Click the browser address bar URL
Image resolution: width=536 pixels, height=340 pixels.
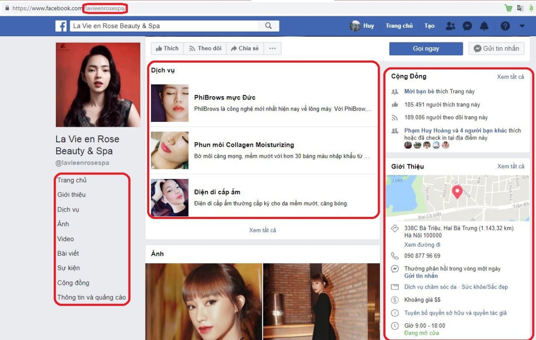[x=70, y=8]
